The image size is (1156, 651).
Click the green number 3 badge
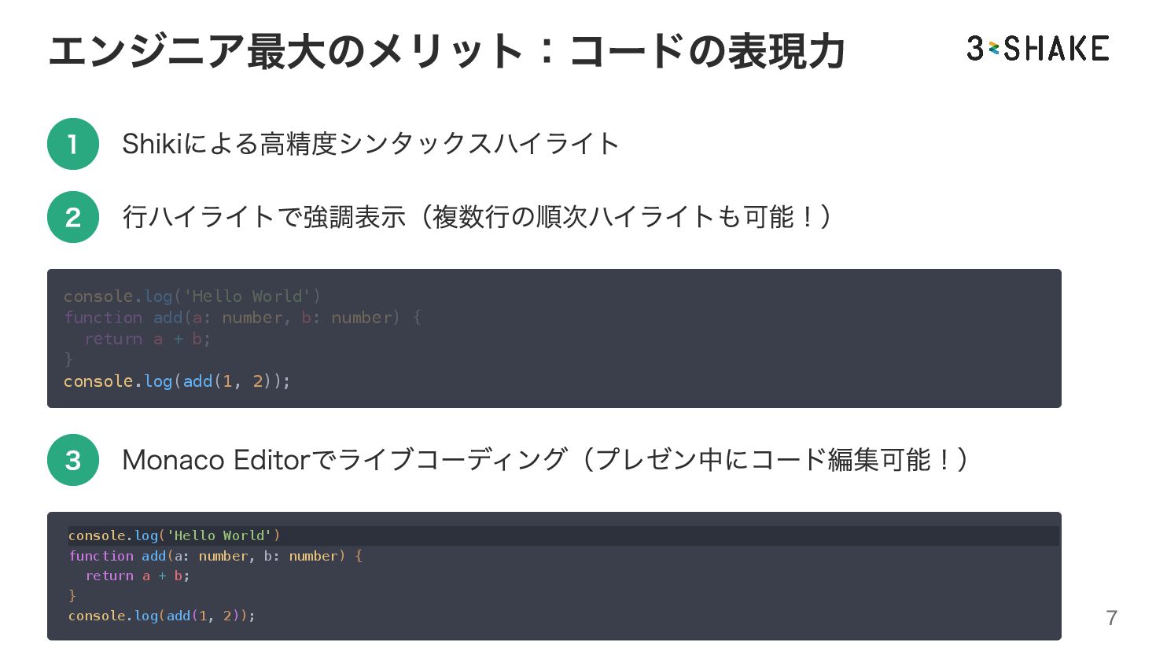point(73,460)
